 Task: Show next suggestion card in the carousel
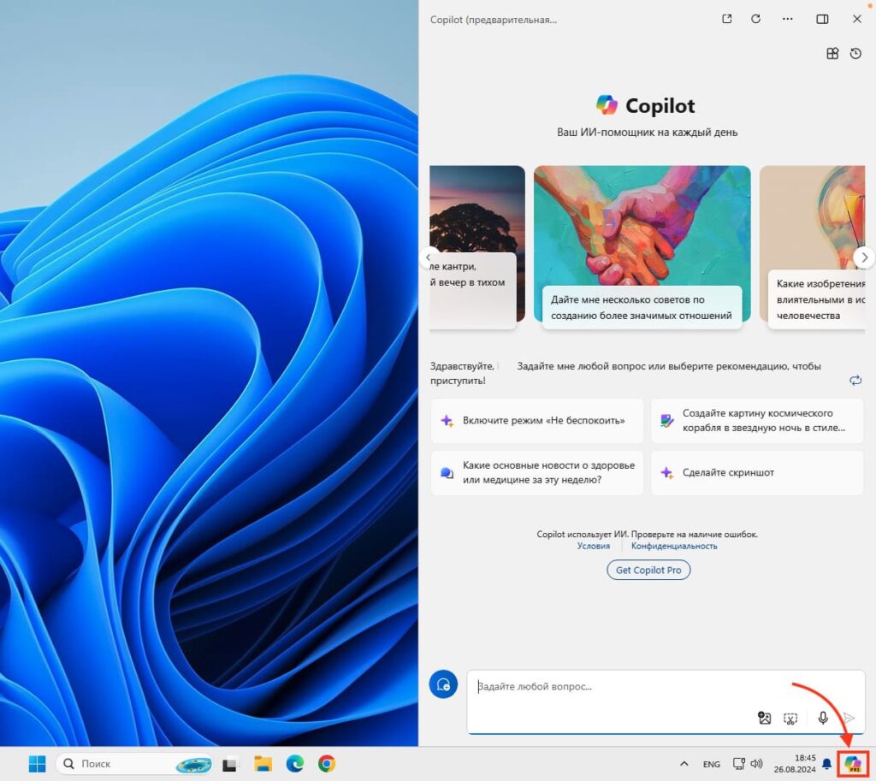[864, 257]
